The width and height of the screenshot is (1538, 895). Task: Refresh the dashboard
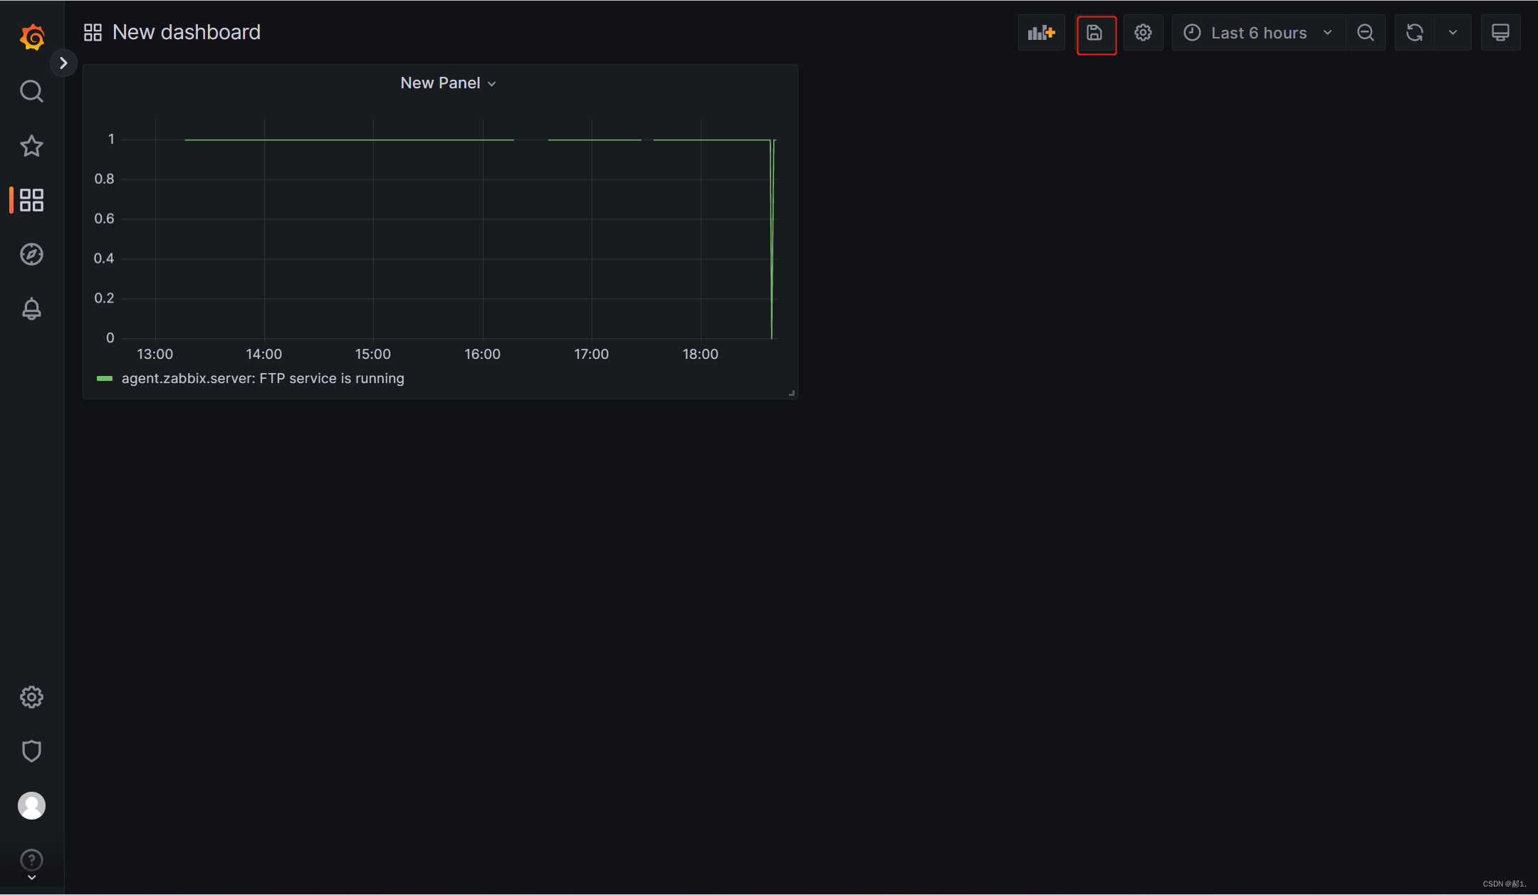1414,33
